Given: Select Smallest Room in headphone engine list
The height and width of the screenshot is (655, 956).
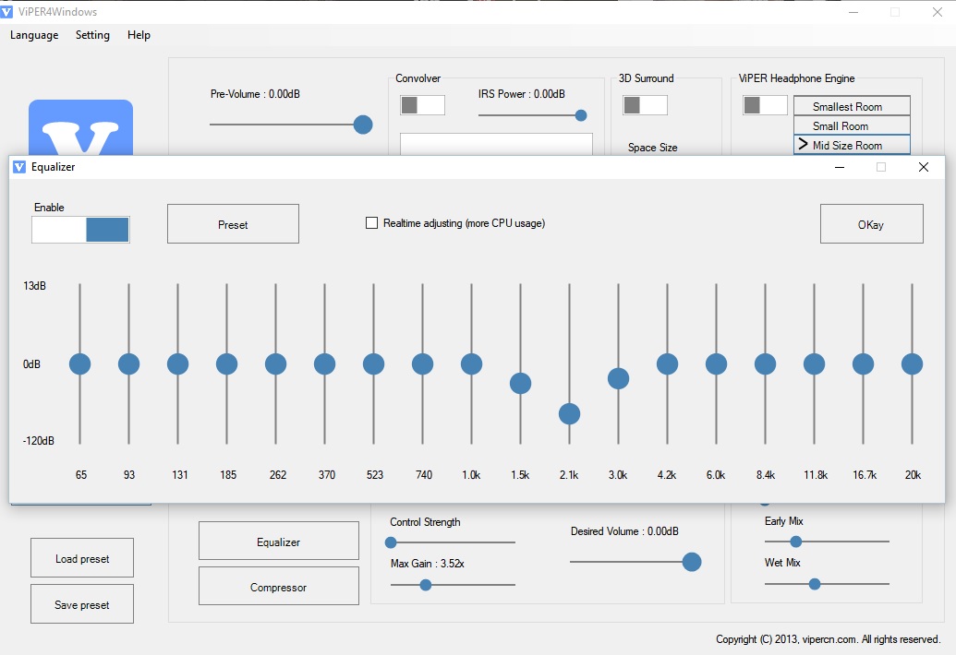Looking at the screenshot, I should (x=852, y=106).
